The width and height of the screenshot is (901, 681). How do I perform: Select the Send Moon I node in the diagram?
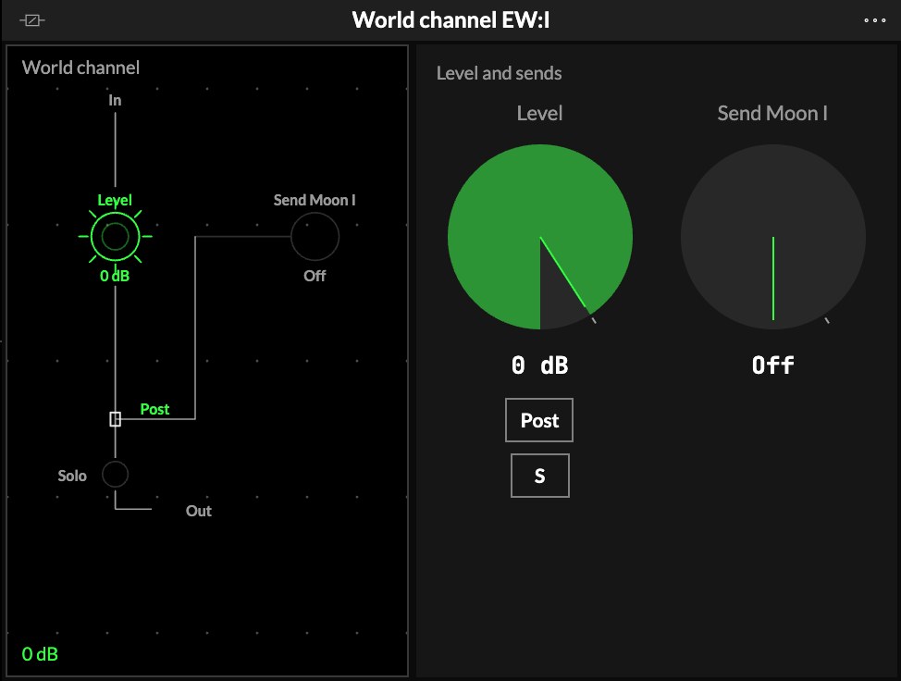(315, 236)
